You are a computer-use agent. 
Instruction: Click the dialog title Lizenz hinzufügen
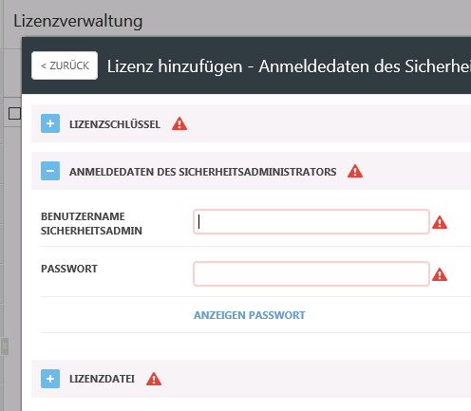tap(175, 66)
